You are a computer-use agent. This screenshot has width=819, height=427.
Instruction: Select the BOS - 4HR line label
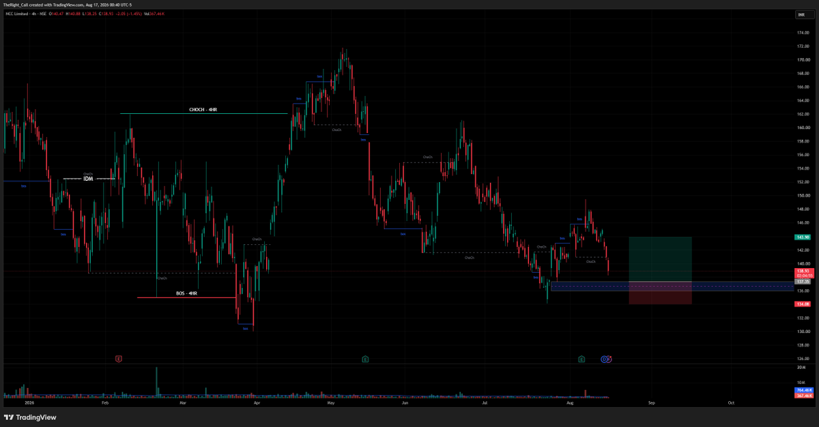click(x=186, y=293)
